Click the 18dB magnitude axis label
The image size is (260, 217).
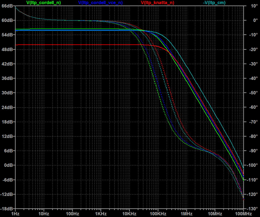pos(7,122)
